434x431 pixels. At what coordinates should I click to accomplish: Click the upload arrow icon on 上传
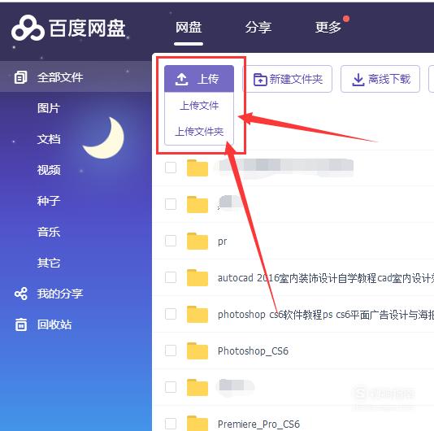click(x=181, y=79)
